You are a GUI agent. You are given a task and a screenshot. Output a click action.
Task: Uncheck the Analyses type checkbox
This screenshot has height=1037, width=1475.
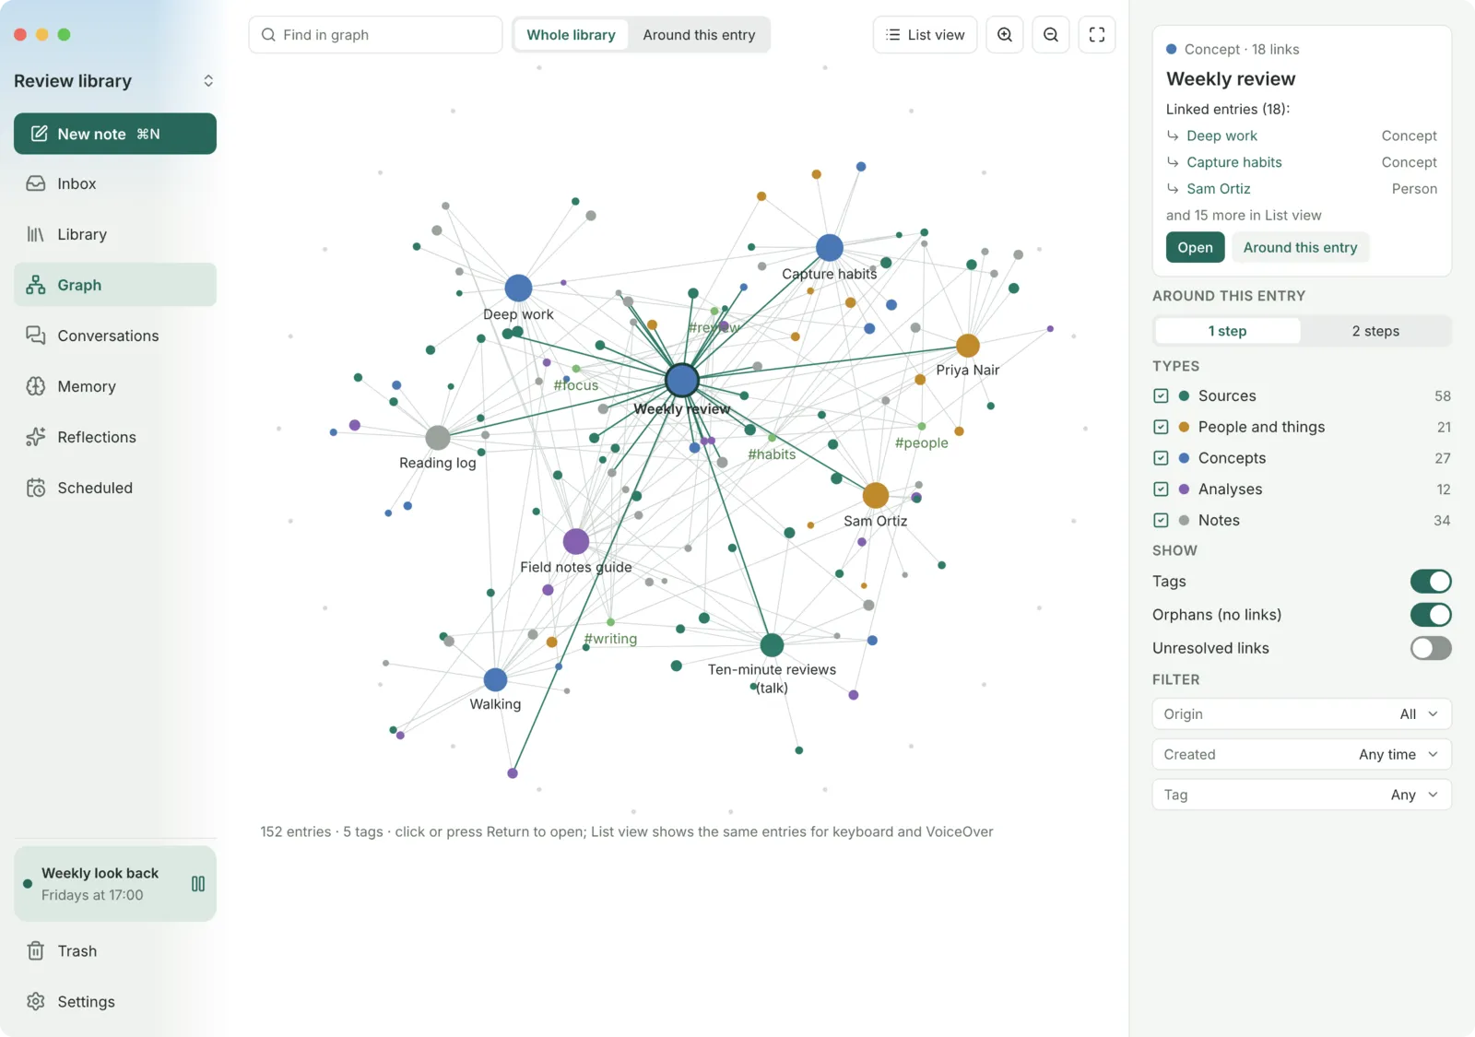(1161, 489)
